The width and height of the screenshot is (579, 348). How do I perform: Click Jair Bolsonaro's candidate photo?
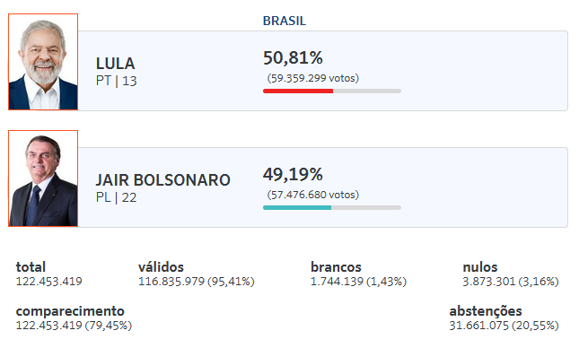click(x=43, y=178)
